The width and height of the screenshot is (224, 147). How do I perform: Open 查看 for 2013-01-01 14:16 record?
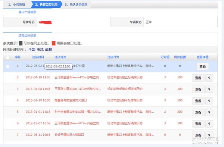click(x=198, y=112)
